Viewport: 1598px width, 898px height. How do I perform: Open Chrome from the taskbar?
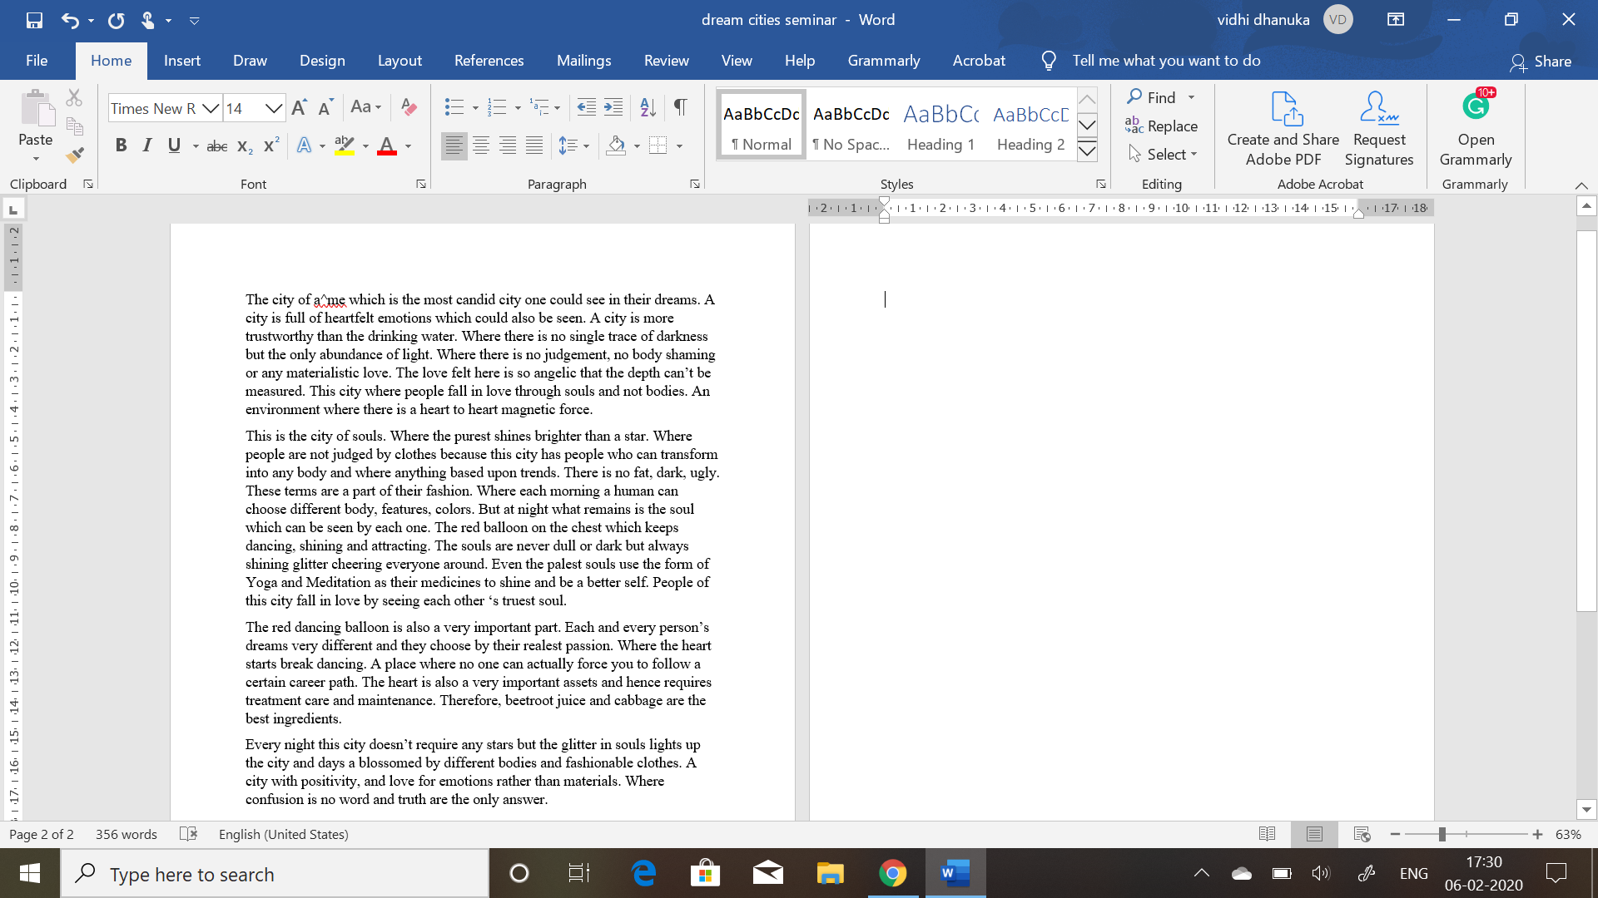[892, 873]
